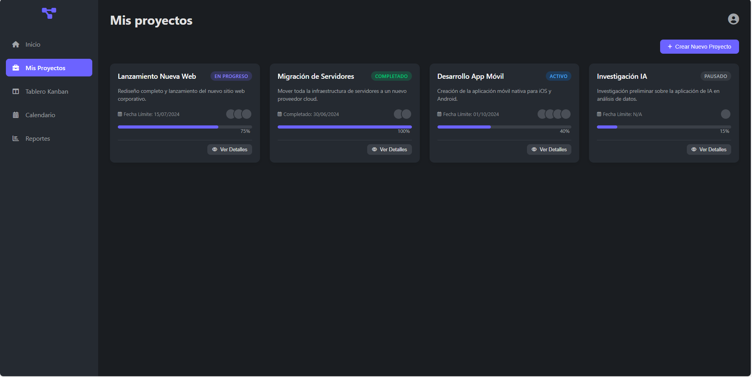Click the 75% progress bar of Lanzamiento
Screen dimensions: 752x377
pyautogui.click(x=185, y=127)
